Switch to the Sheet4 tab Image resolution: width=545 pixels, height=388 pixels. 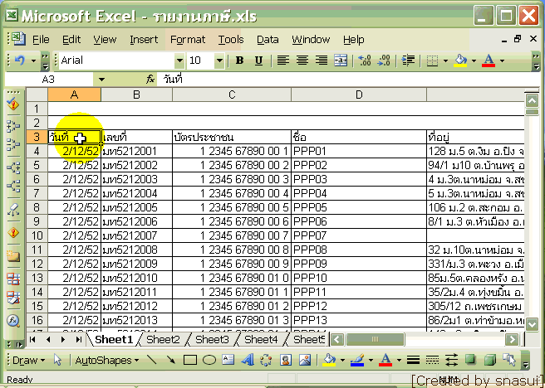coord(261,339)
